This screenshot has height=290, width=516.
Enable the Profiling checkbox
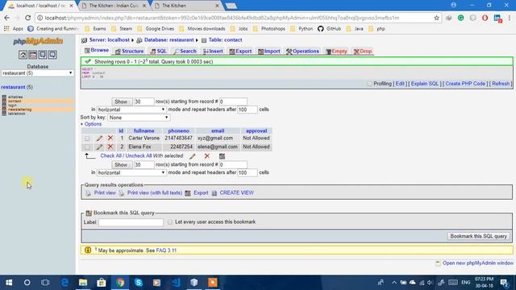coord(369,84)
